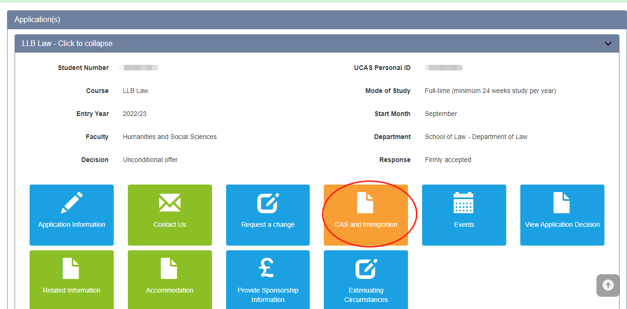
Task: Click the pound sign icon on Sponsorship tile
Action: [267, 269]
